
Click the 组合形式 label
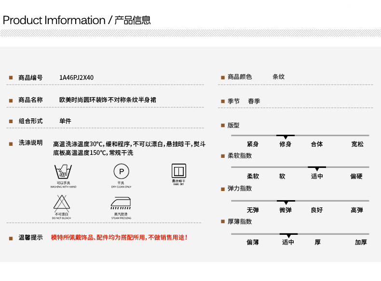(x=30, y=121)
